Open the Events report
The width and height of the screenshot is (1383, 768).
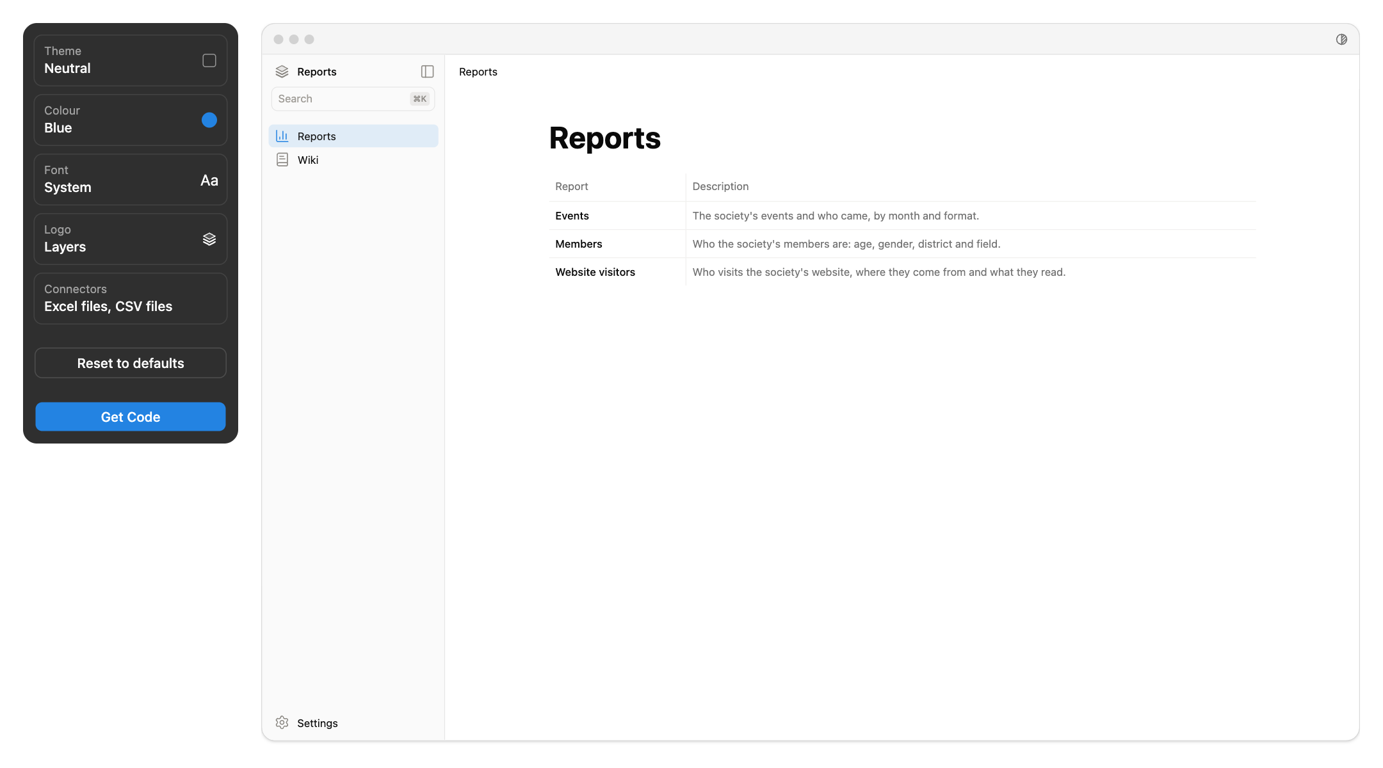click(572, 216)
